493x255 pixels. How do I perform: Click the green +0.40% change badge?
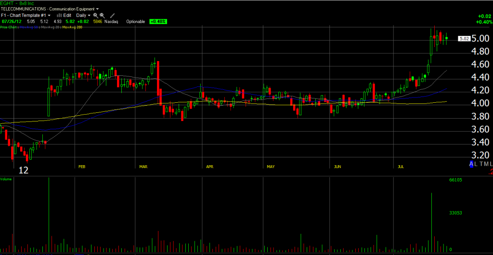click(157, 22)
